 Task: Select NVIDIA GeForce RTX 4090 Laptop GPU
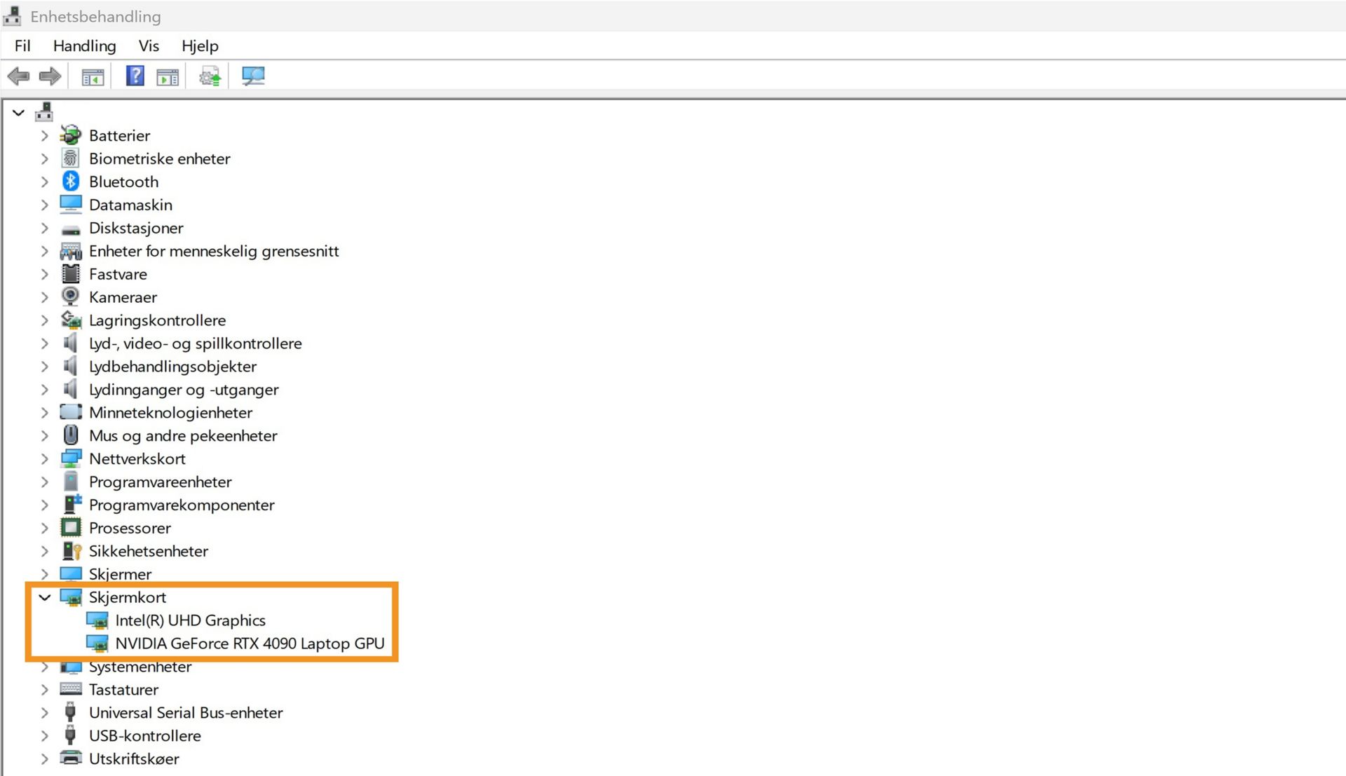point(250,644)
